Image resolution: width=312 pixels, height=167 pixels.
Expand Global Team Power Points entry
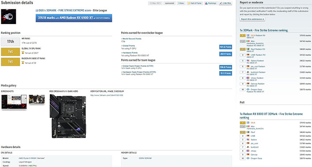click(x=137, y=66)
